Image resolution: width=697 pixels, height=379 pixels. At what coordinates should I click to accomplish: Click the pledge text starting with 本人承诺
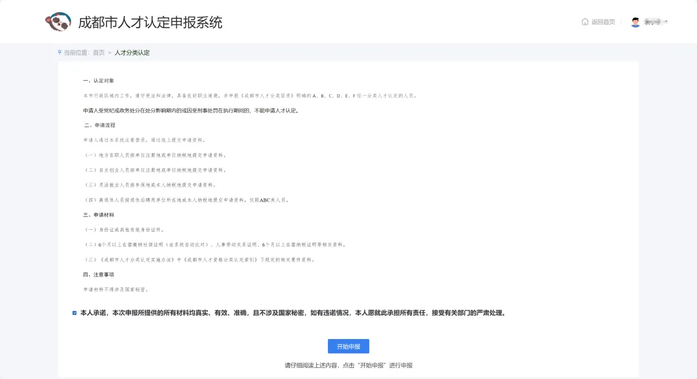(x=293, y=312)
